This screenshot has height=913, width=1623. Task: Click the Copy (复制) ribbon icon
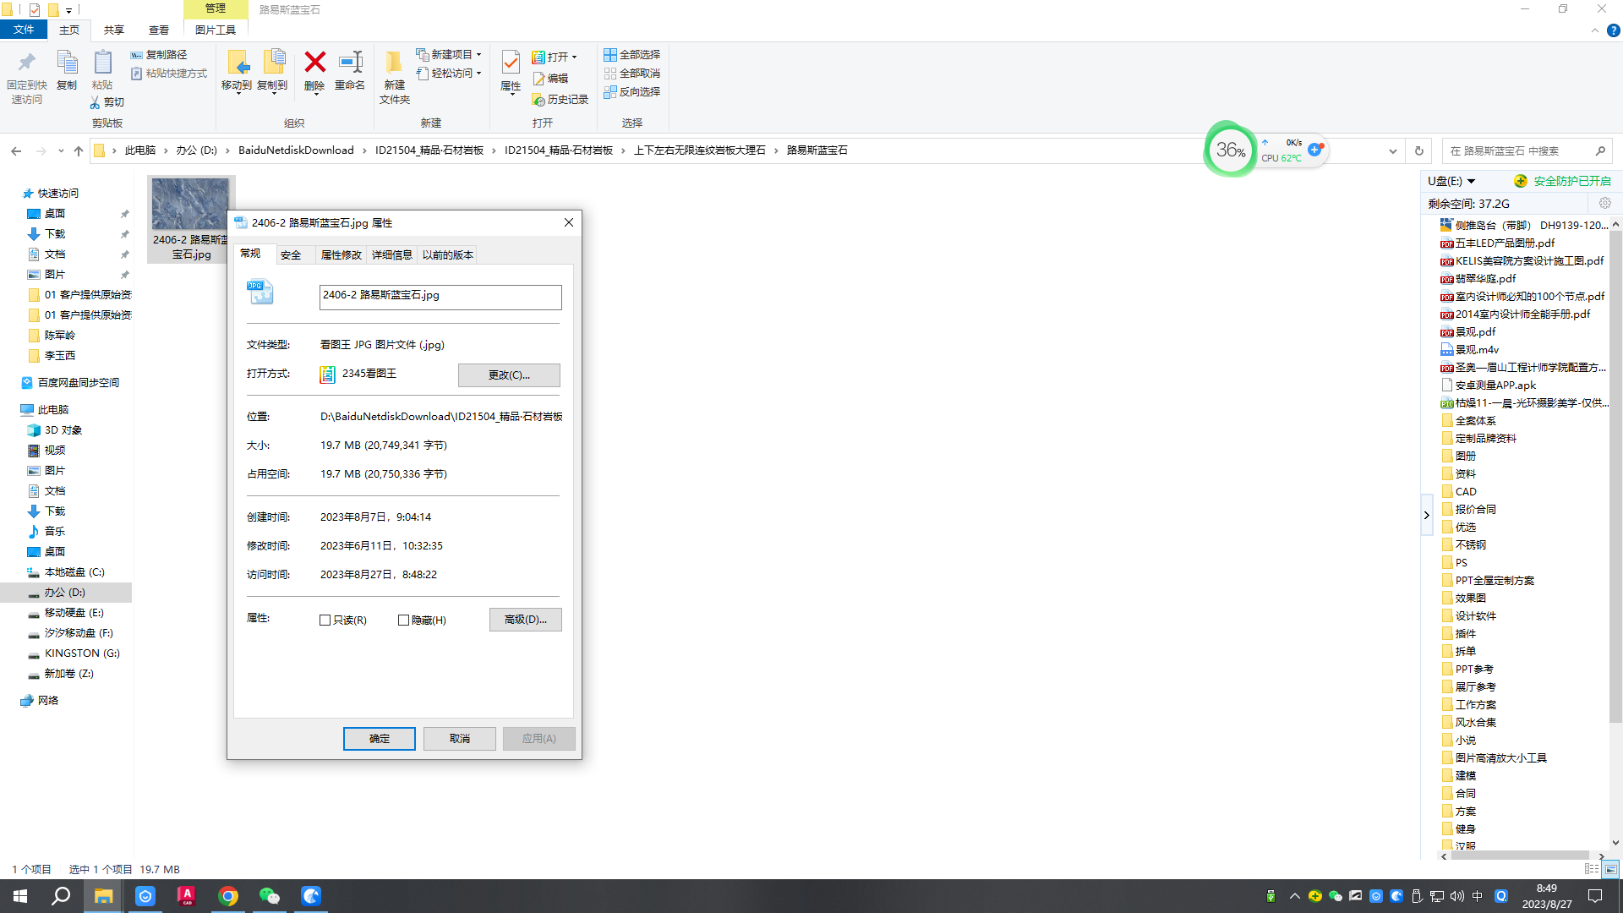[x=67, y=71]
